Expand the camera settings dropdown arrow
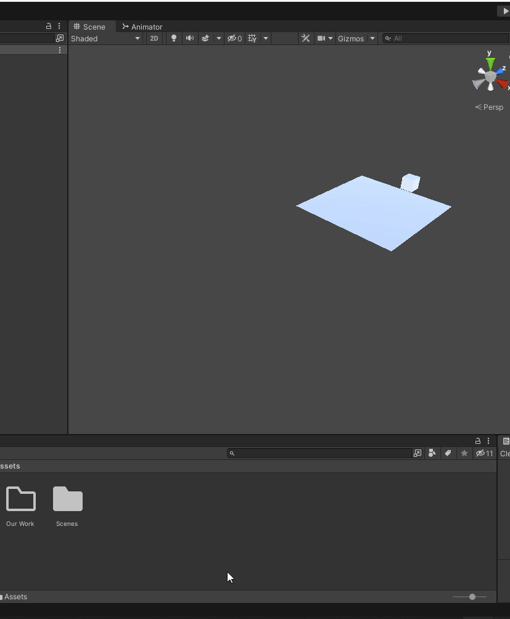Screen dimensions: 510x619 coord(331,38)
